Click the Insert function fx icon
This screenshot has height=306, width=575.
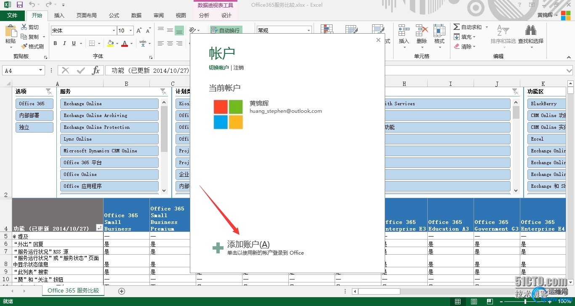click(96, 70)
